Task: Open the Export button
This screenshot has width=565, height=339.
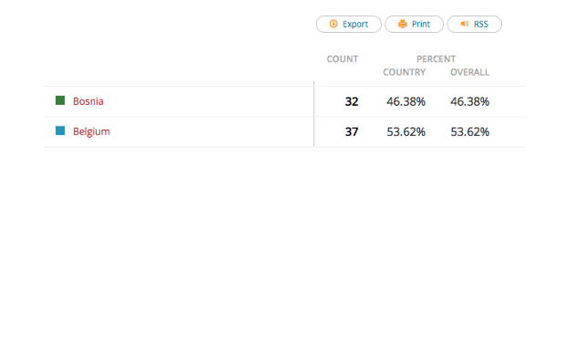Action: point(348,24)
